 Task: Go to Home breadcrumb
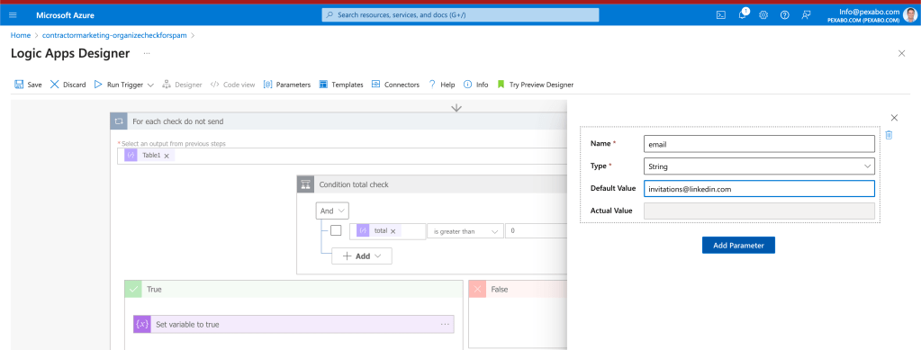21,35
